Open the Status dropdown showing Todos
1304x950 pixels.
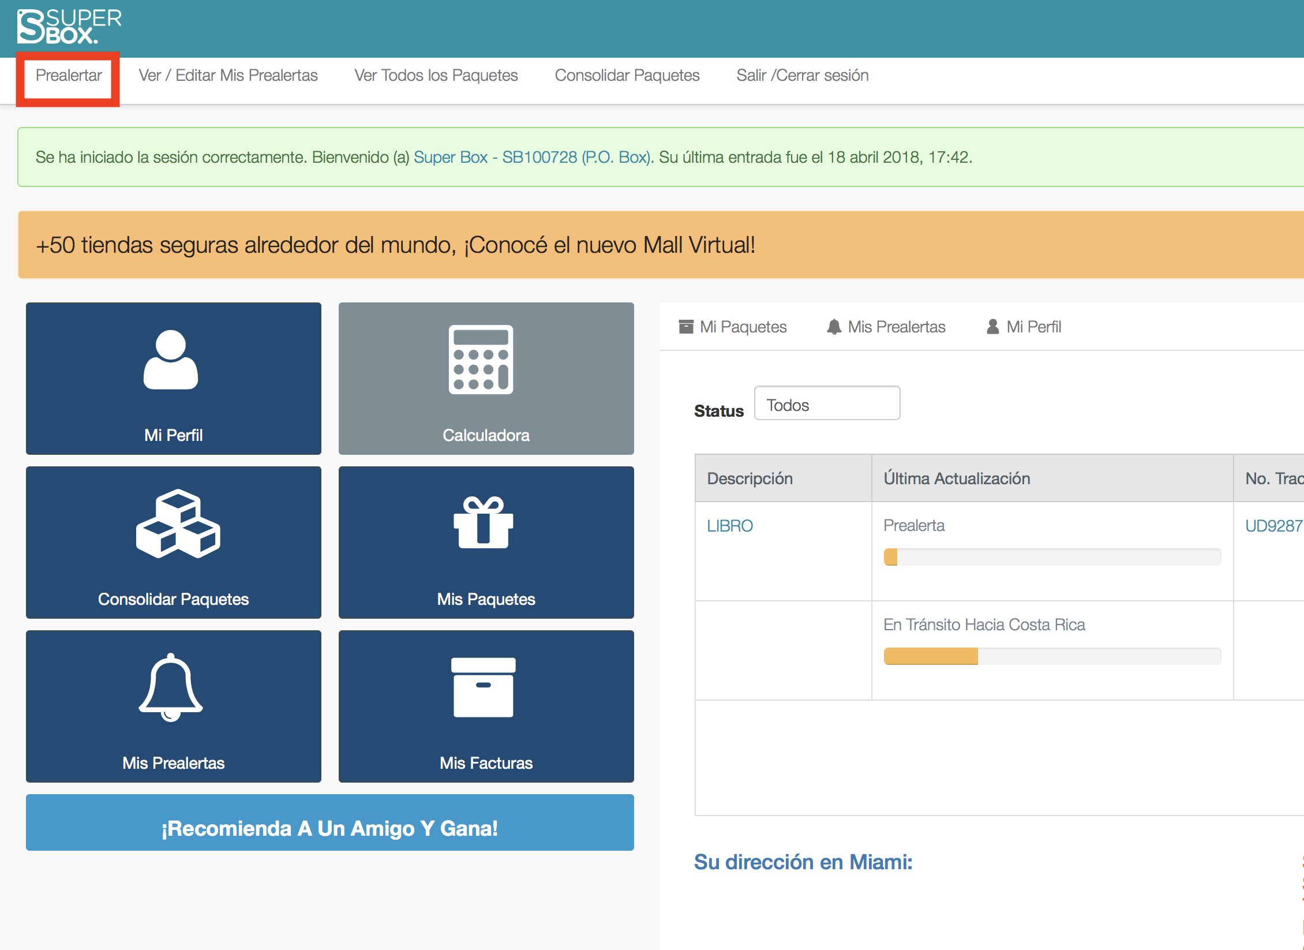coord(827,403)
